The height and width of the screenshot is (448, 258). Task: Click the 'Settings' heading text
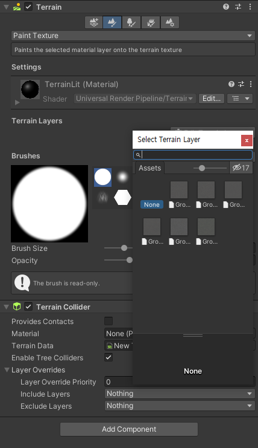point(26,67)
